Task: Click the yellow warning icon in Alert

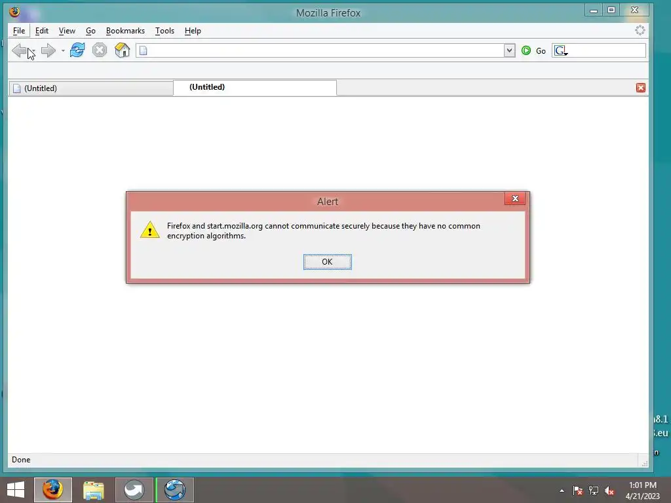Action: click(x=150, y=230)
